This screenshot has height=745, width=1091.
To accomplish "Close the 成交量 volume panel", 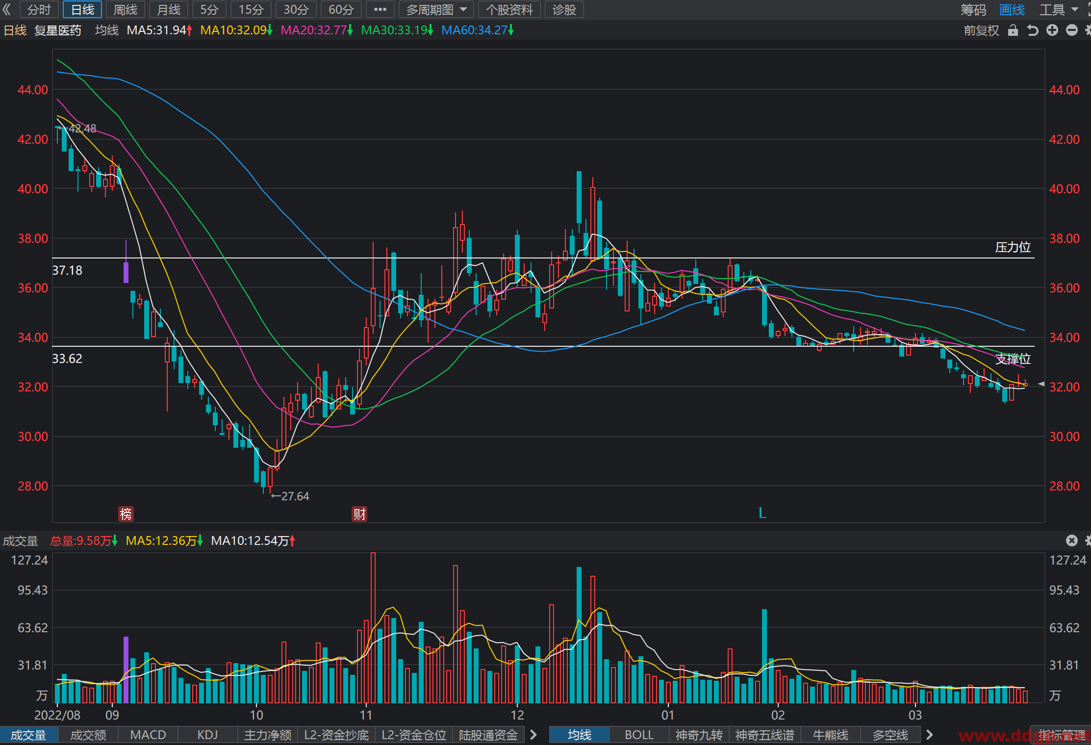I will (x=1072, y=540).
